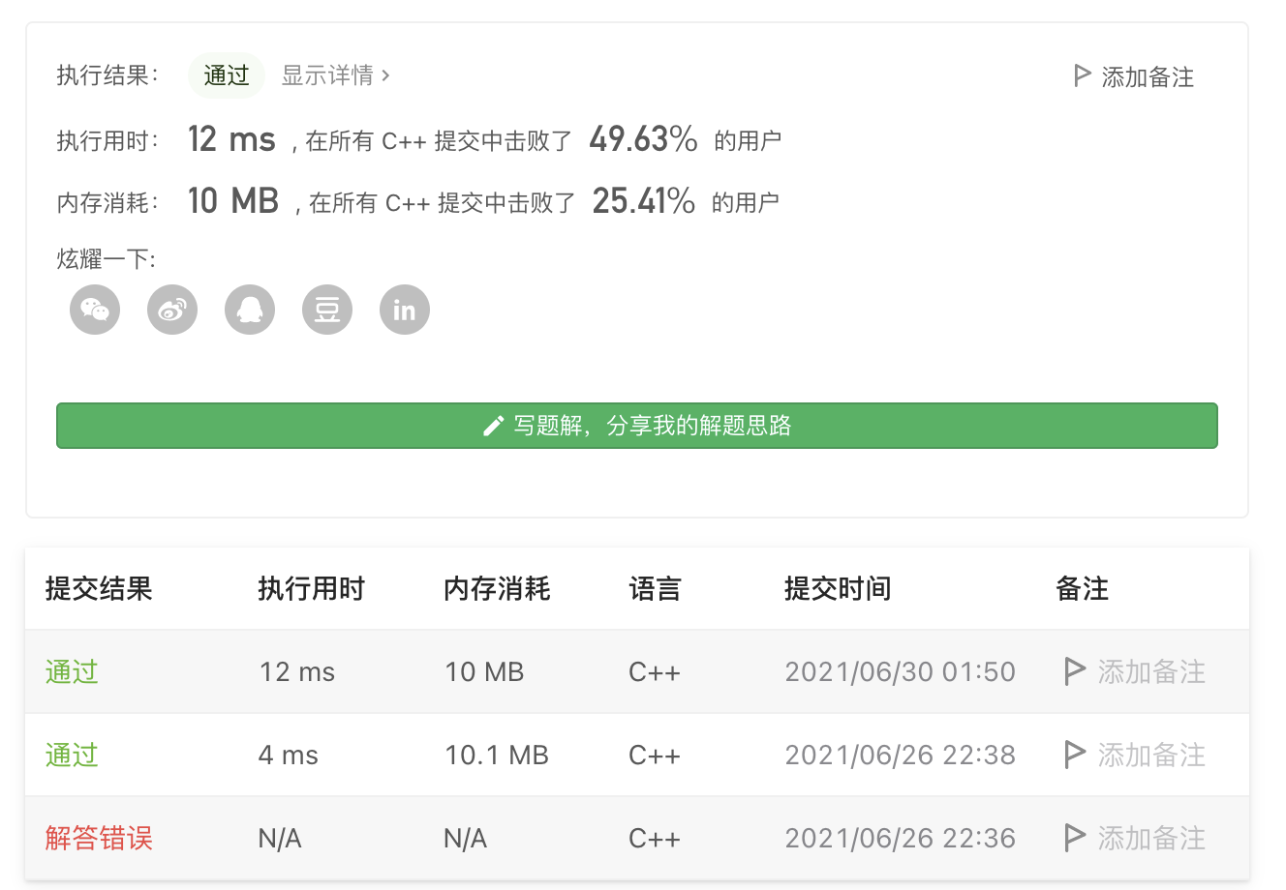Open the 解答错误 submission

(x=99, y=838)
